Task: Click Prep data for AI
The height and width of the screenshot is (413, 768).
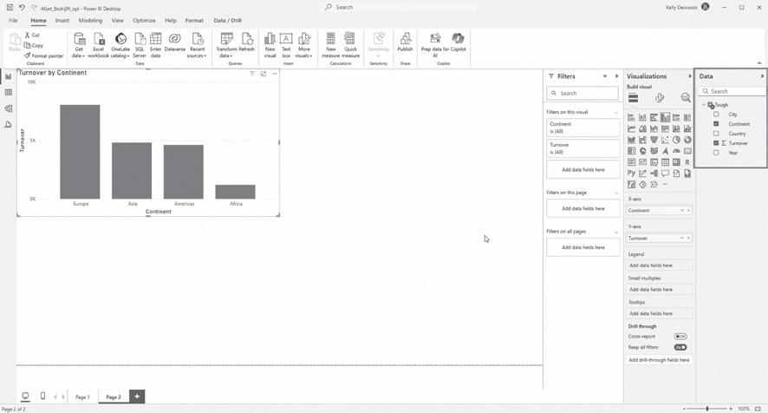Action: [434, 45]
